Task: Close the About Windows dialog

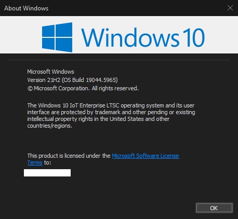Action: 230,8
